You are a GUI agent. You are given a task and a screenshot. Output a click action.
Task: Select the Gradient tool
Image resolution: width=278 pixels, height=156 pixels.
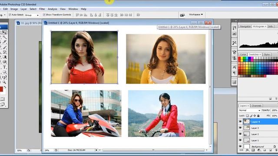pos(4,57)
